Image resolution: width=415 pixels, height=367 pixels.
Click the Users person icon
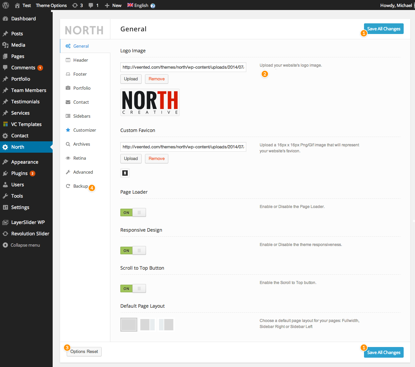(5, 185)
